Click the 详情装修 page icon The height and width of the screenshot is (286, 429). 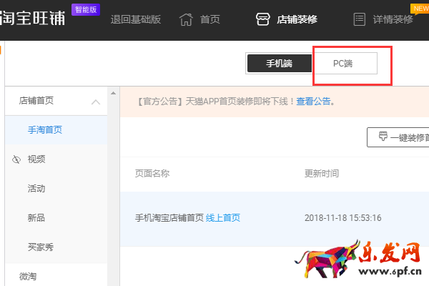pyautogui.click(x=360, y=19)
